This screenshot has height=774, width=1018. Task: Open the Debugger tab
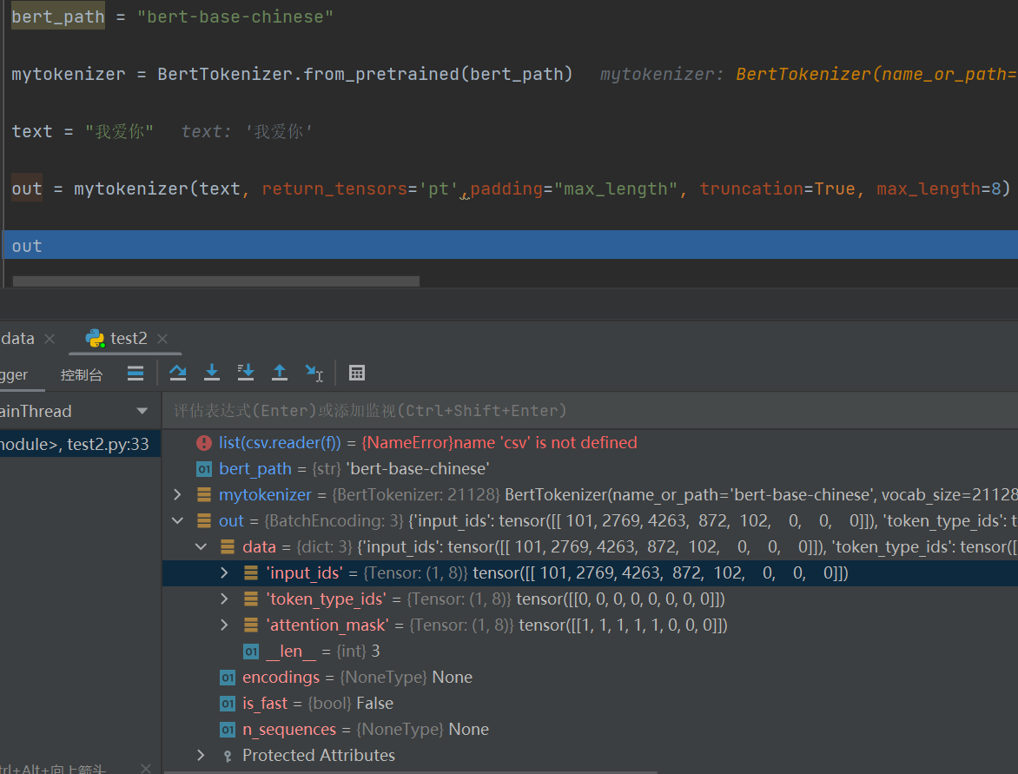14,374
